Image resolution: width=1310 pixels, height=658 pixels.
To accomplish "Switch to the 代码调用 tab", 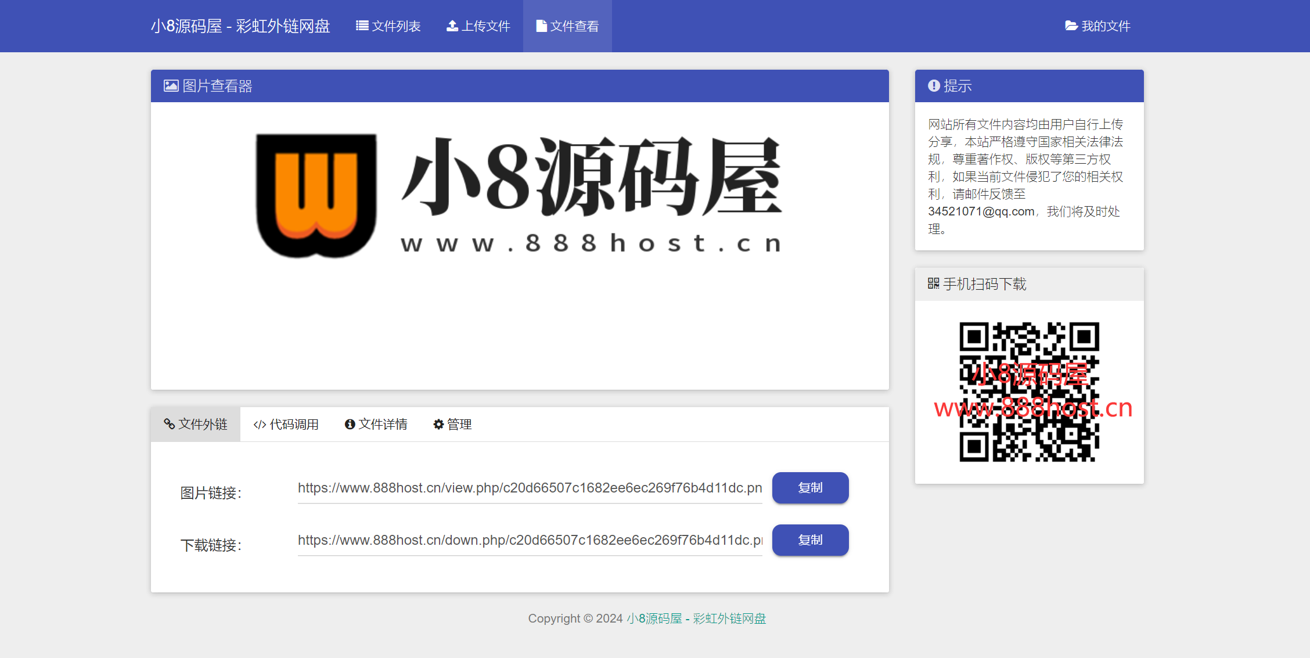I will pos(286,425).
